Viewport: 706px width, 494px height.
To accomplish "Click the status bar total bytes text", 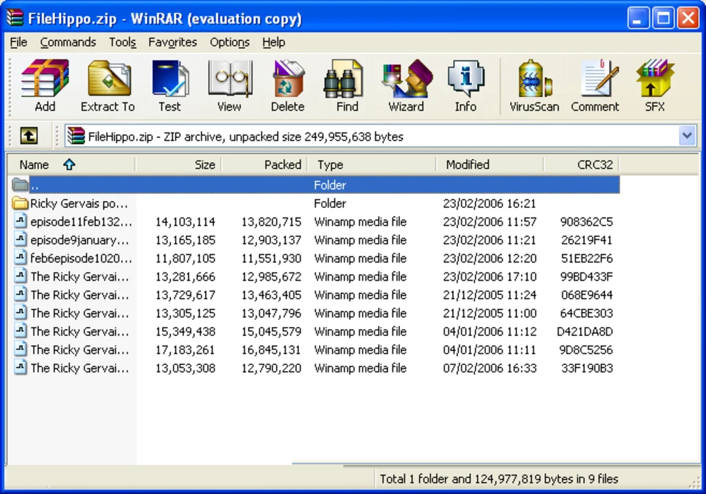I will [499, 479].
